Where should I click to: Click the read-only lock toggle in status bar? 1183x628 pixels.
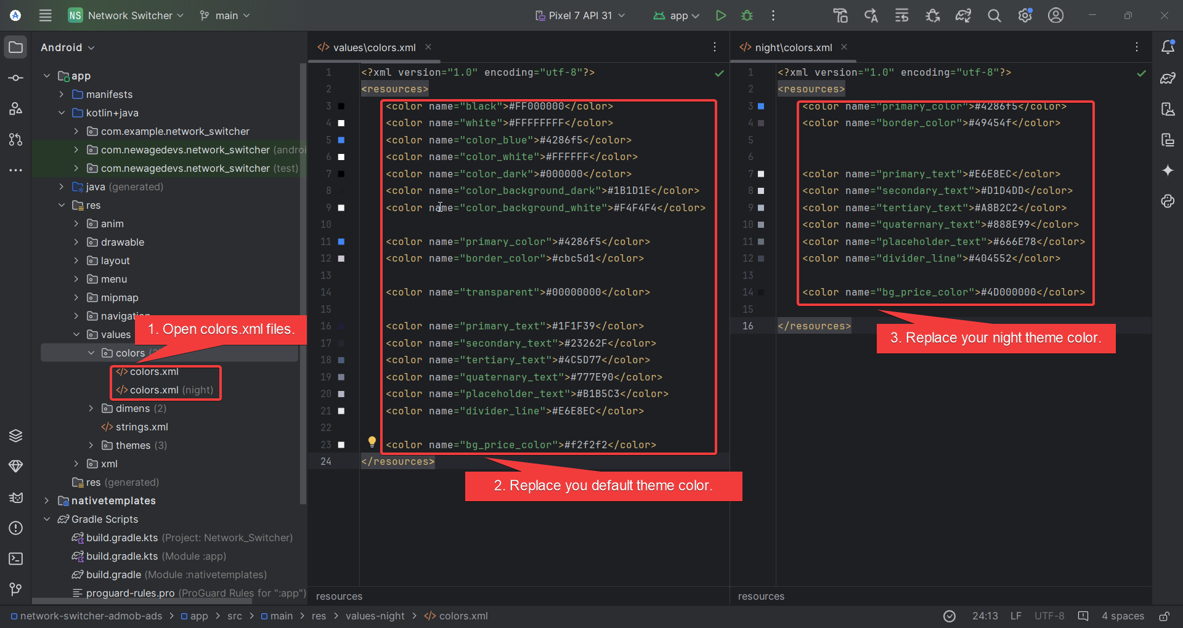click(x=1164, y=616)
